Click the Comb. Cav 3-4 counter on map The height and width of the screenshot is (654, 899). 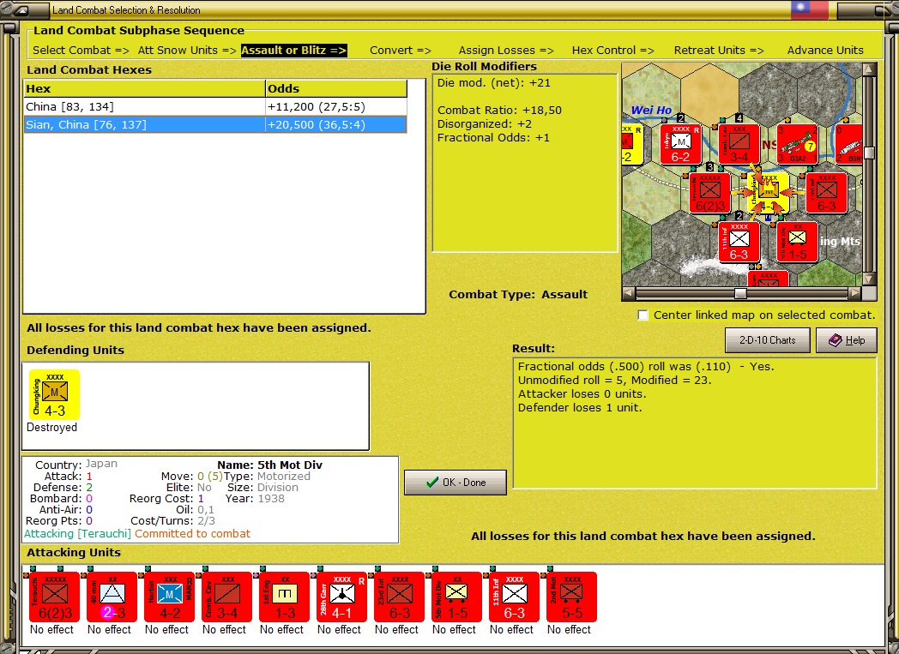(x=739, y=144)
